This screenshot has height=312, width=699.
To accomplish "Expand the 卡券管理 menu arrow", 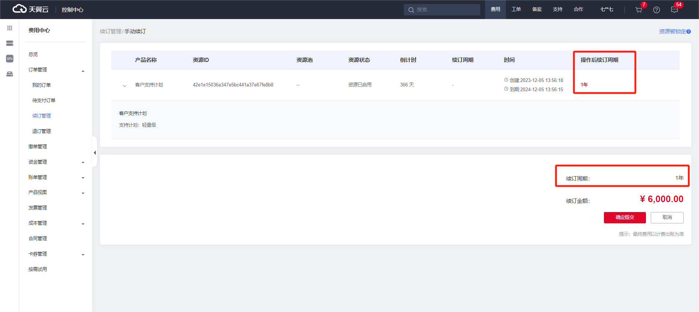I will coord(83,255).
